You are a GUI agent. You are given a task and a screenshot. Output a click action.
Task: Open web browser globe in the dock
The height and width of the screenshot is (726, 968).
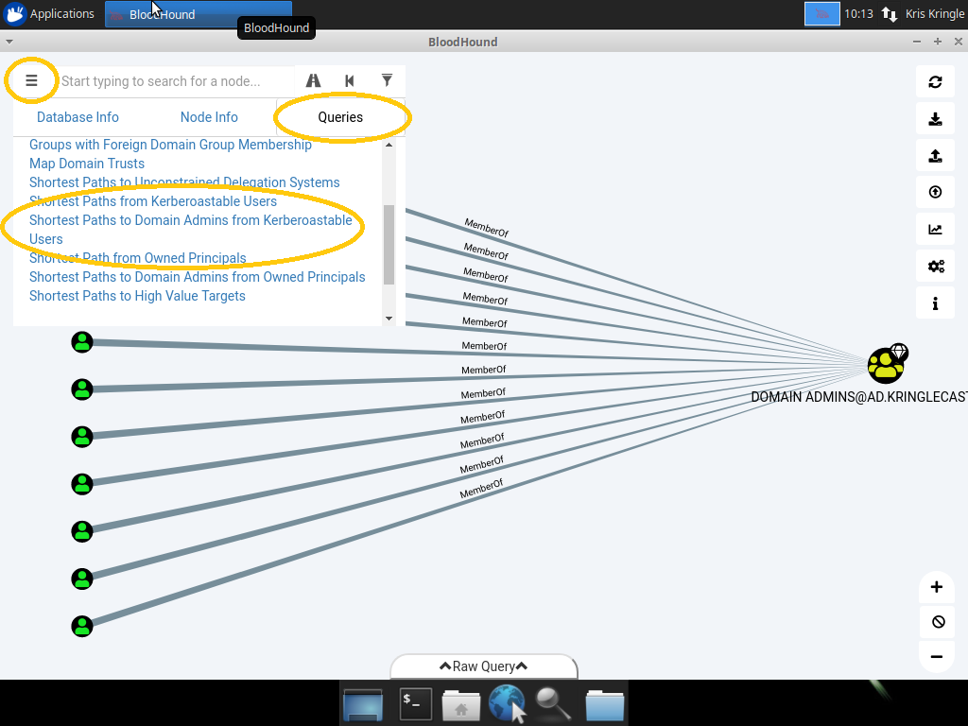[507, 703]
